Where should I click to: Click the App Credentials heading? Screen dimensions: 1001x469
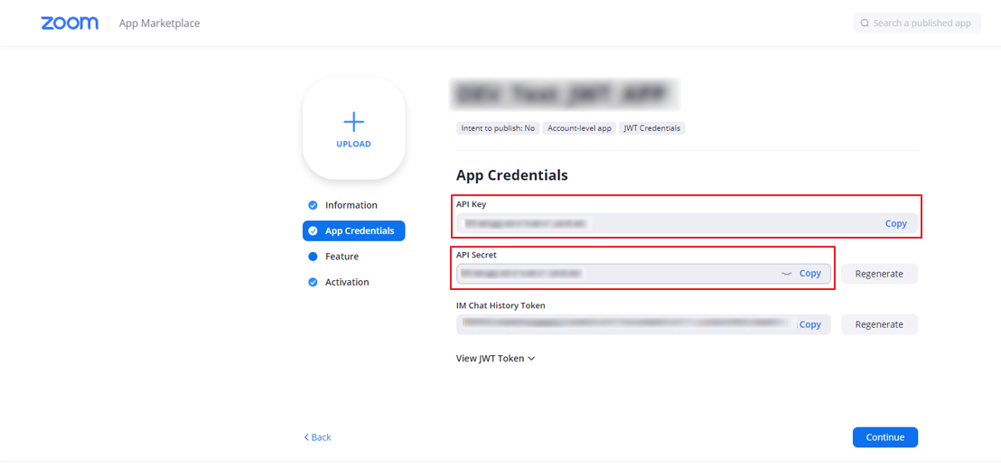pos(512,175)
